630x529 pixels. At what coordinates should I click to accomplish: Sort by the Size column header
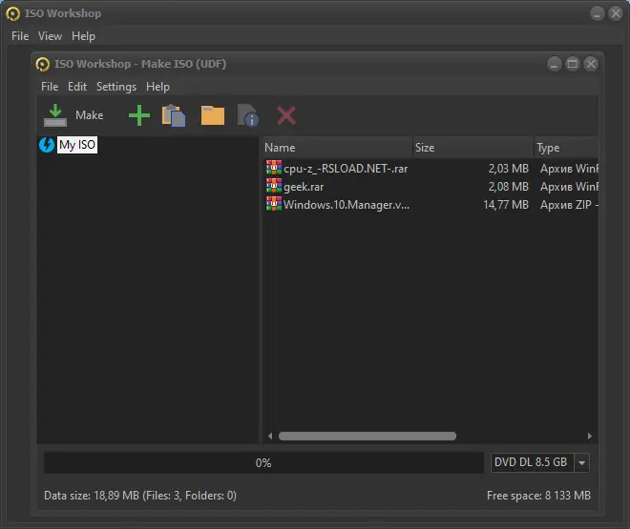coord(472,148)
